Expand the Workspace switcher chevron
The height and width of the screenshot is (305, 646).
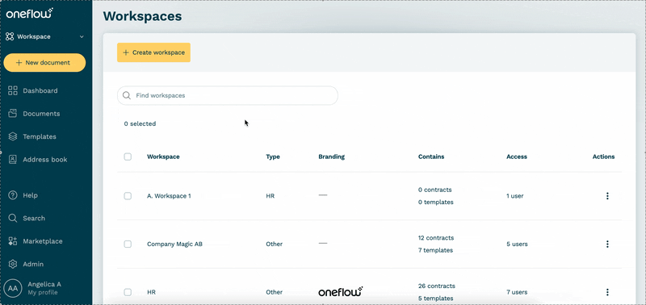(x=82, y=36)
